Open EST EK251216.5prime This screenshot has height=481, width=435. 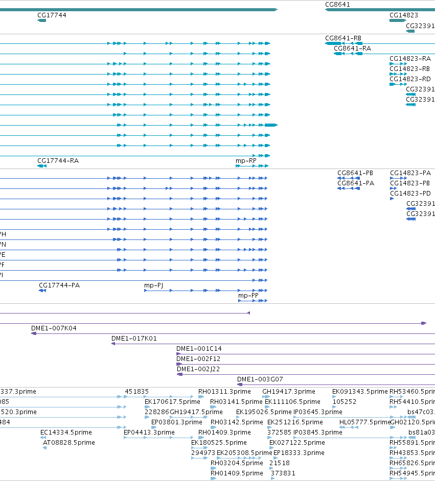point(295,422)
